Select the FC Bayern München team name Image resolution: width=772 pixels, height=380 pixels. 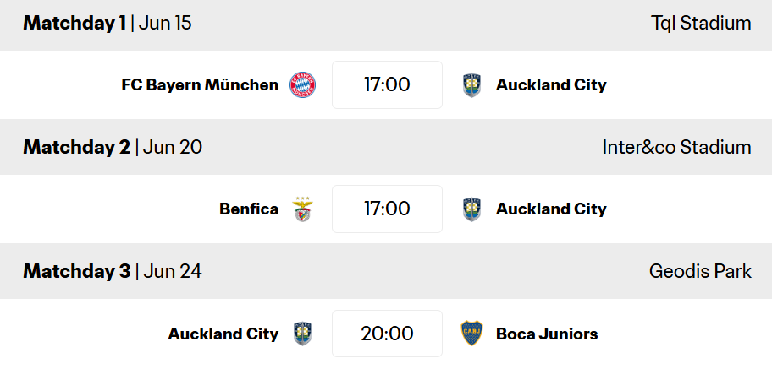pos(200,85)
